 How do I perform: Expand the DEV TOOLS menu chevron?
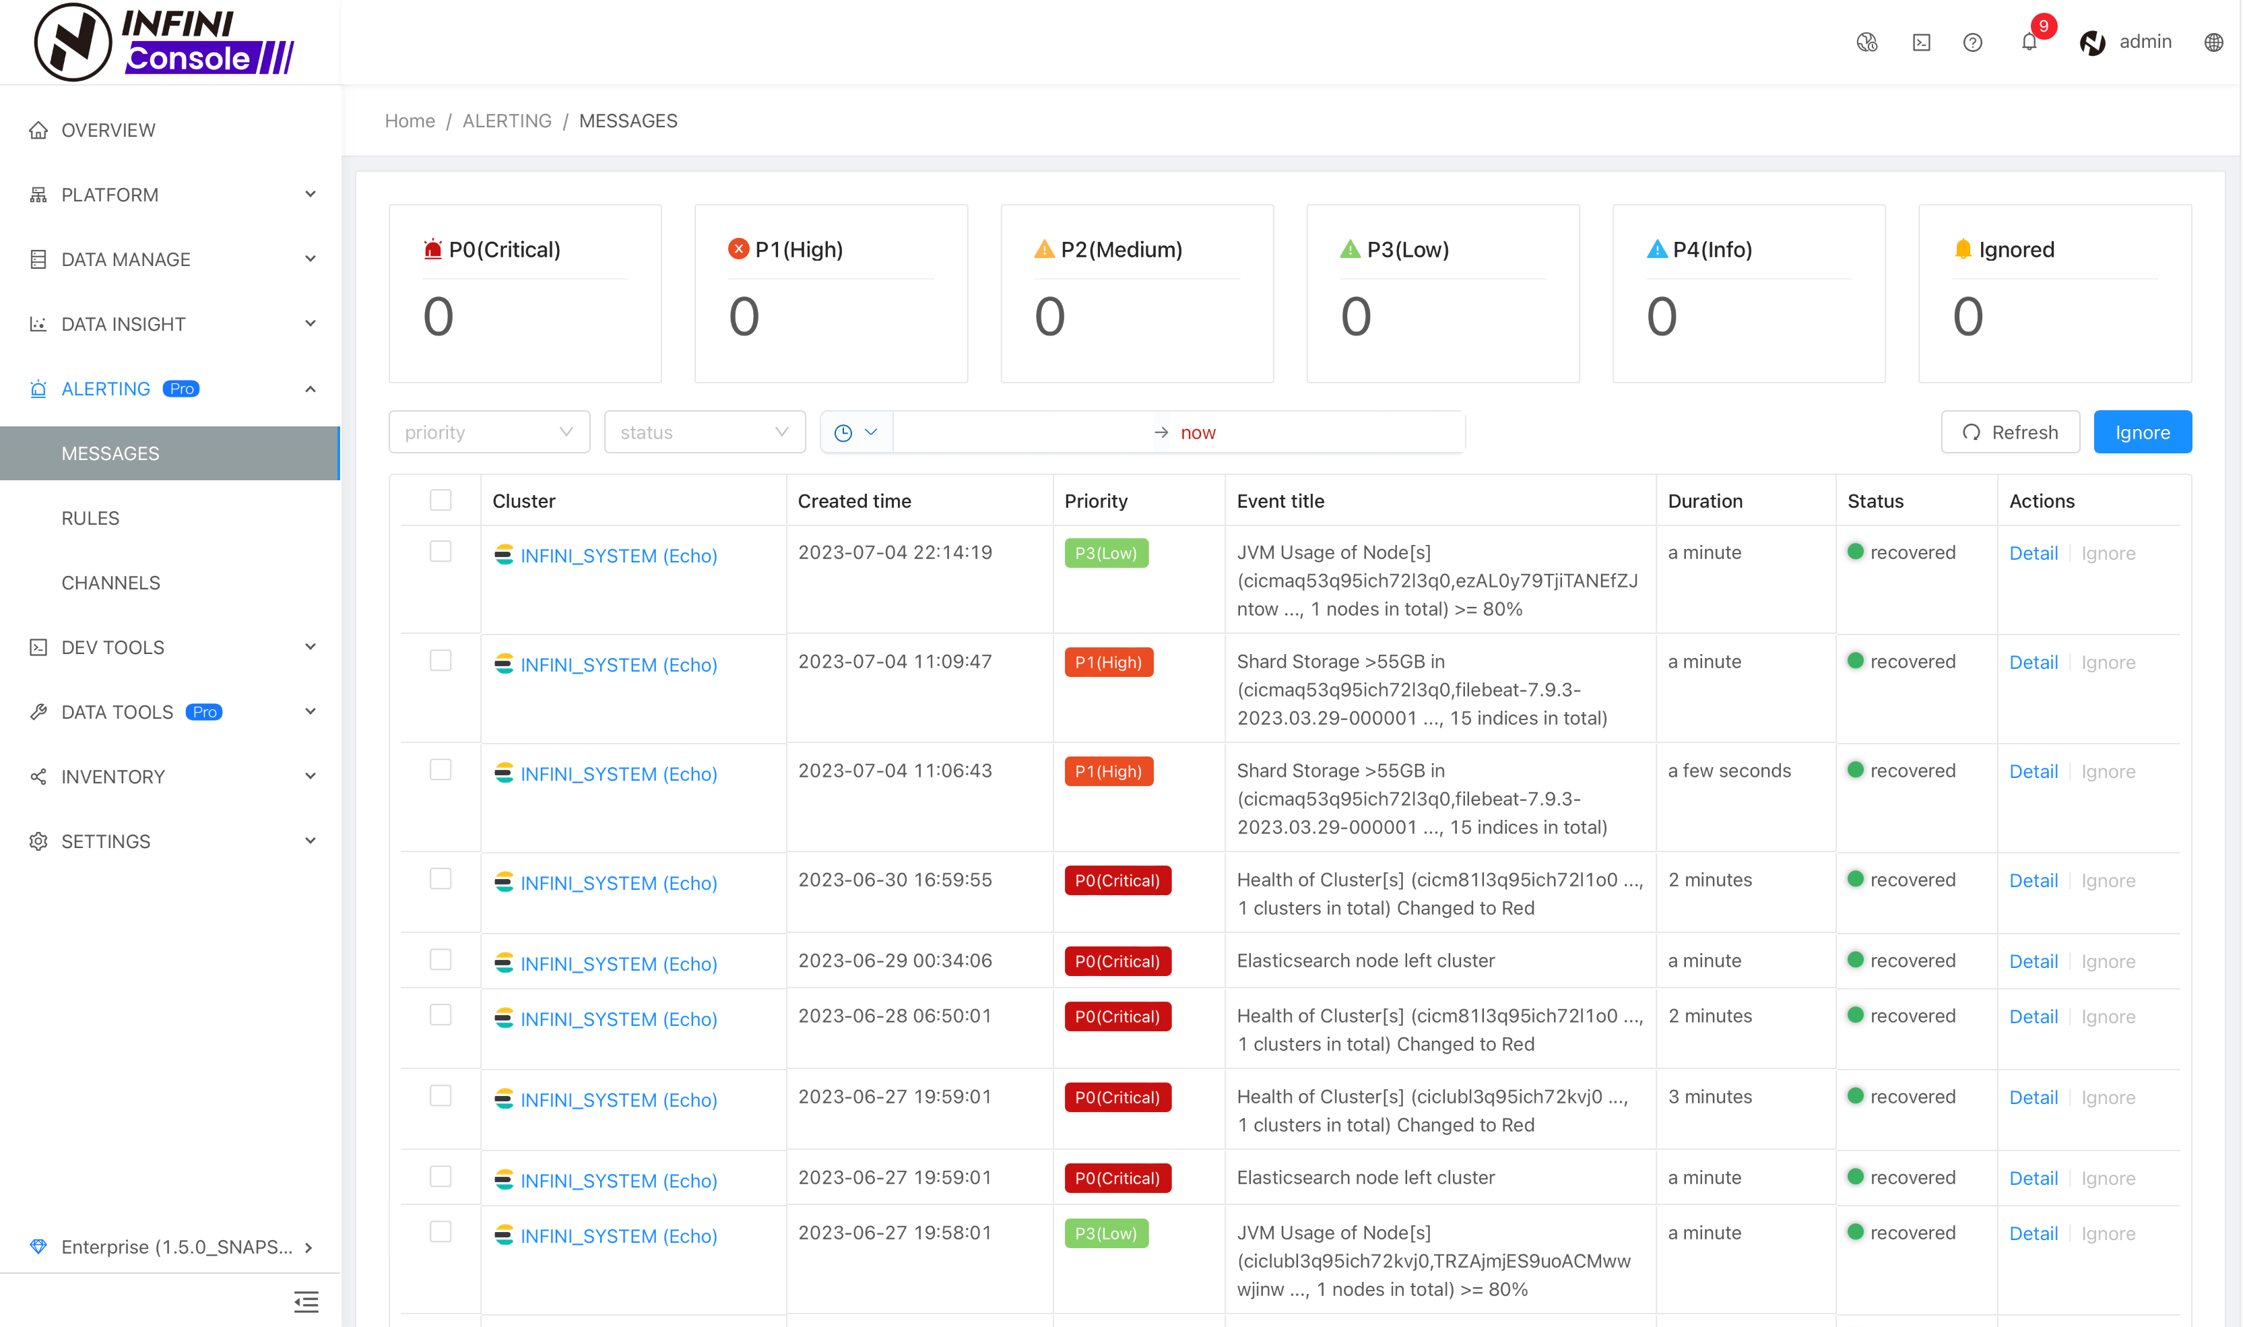tap(311, 647)
